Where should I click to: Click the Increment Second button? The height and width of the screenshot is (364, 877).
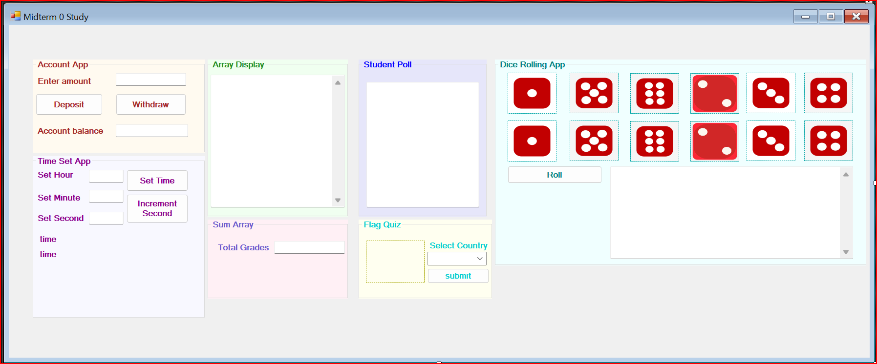157,209
